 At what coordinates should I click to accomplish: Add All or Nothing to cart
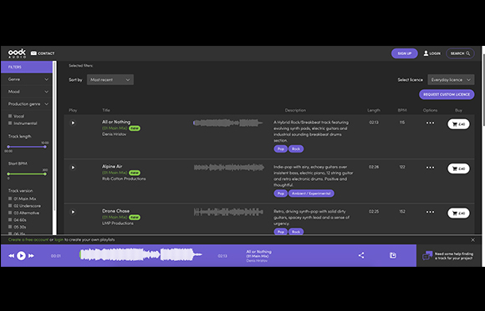(458, 124)
